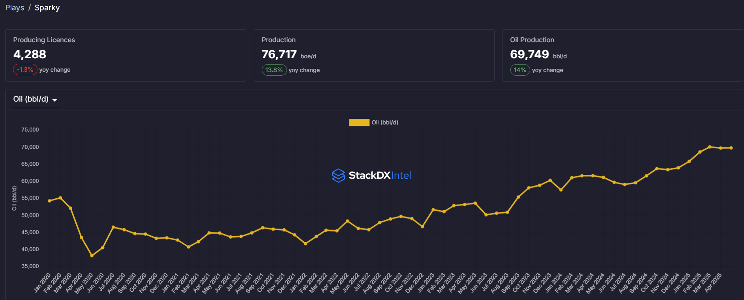This screenshot has height=300, width=744.
Task: Select the Production boe/d card
Action: point(374,55)
